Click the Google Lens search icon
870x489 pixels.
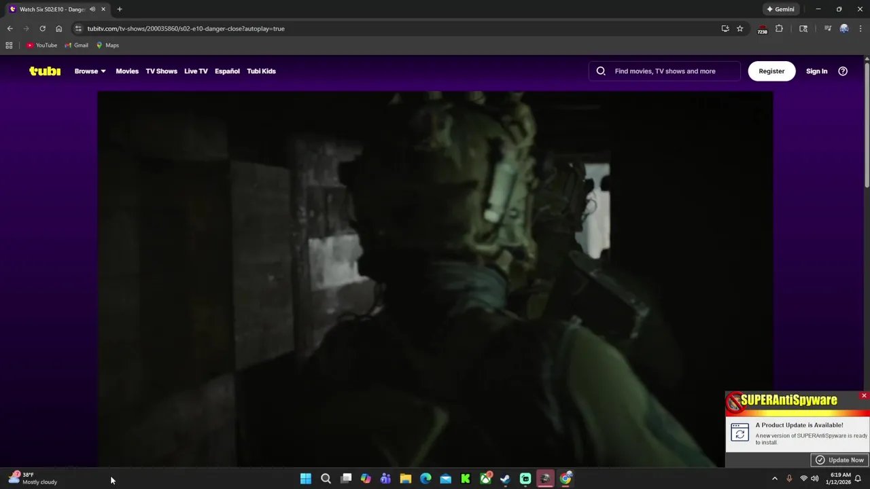(803, 29)
